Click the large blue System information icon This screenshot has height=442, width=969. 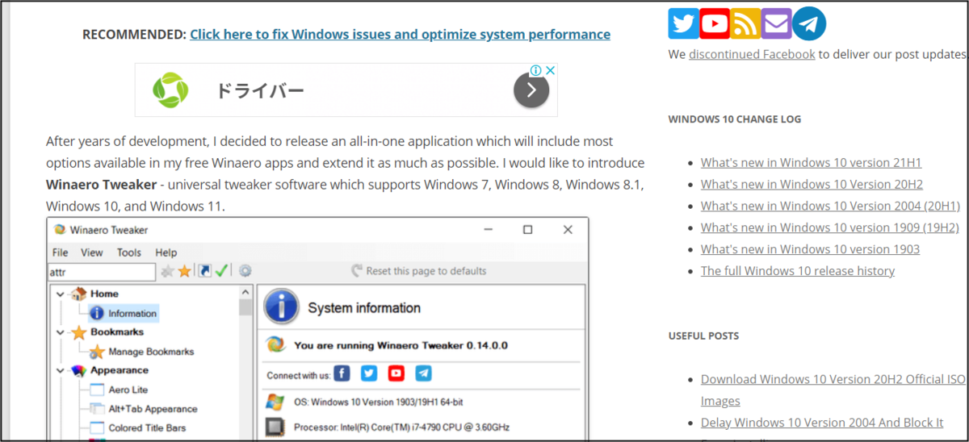pos(282,307)
